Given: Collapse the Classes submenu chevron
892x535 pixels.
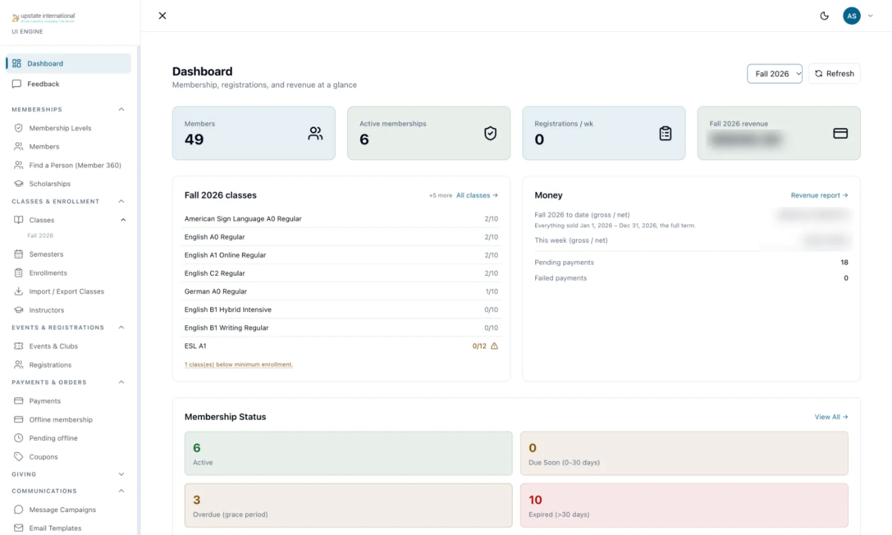Looking at the screenshot, I should click(x=123, y=220).
